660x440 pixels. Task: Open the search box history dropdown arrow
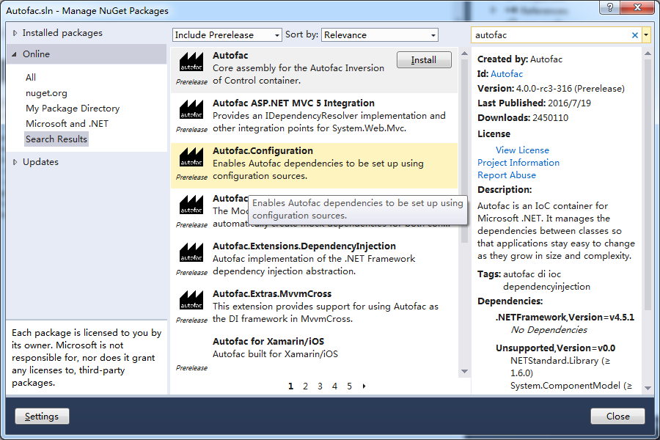[646, 35]
